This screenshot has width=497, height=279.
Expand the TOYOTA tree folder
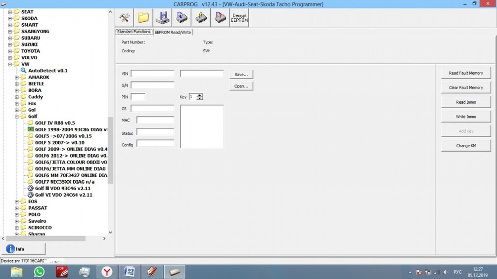[x=10, y=51]
